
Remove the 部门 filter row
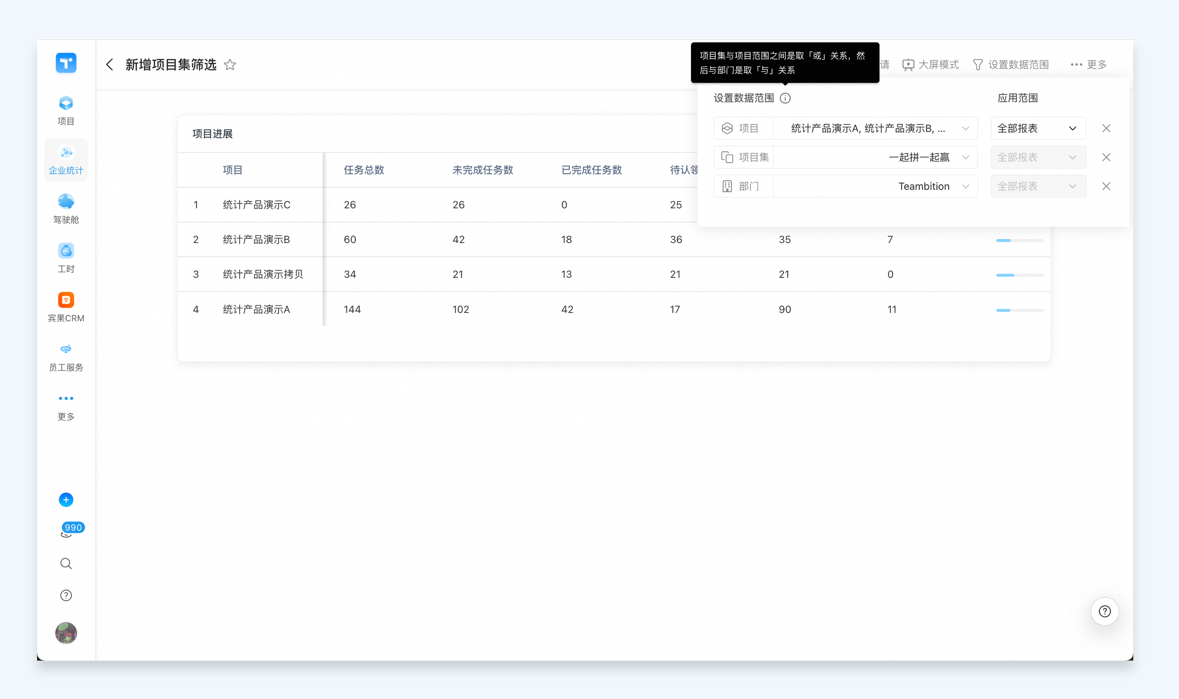[x=1106, y=186]
